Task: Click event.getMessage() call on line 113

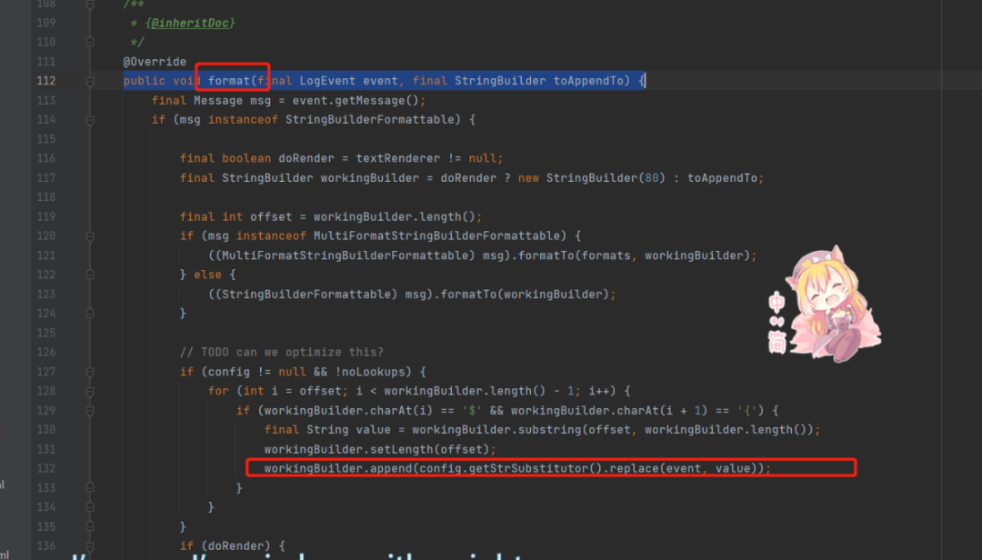Action: (x=356, y=100)
